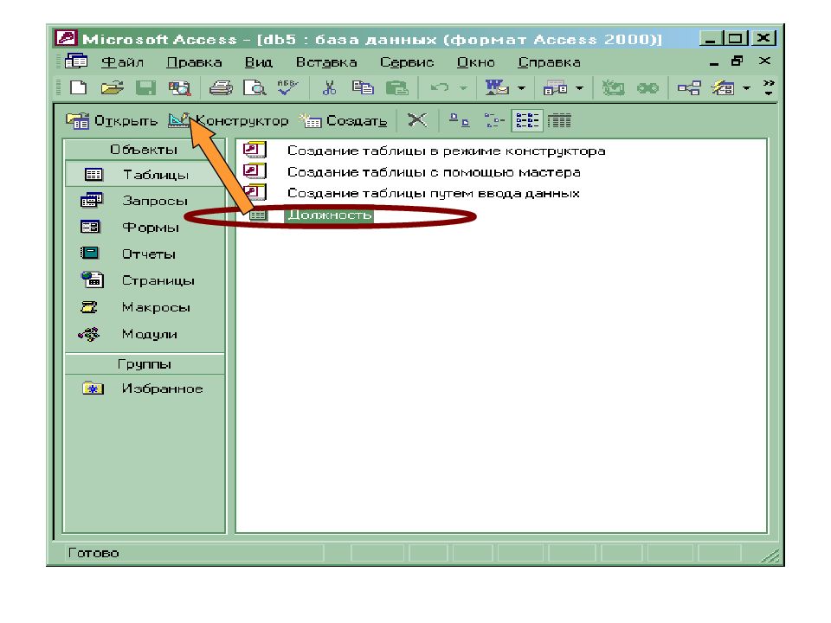Open Print Preview from toolbar

pos(254,87)
